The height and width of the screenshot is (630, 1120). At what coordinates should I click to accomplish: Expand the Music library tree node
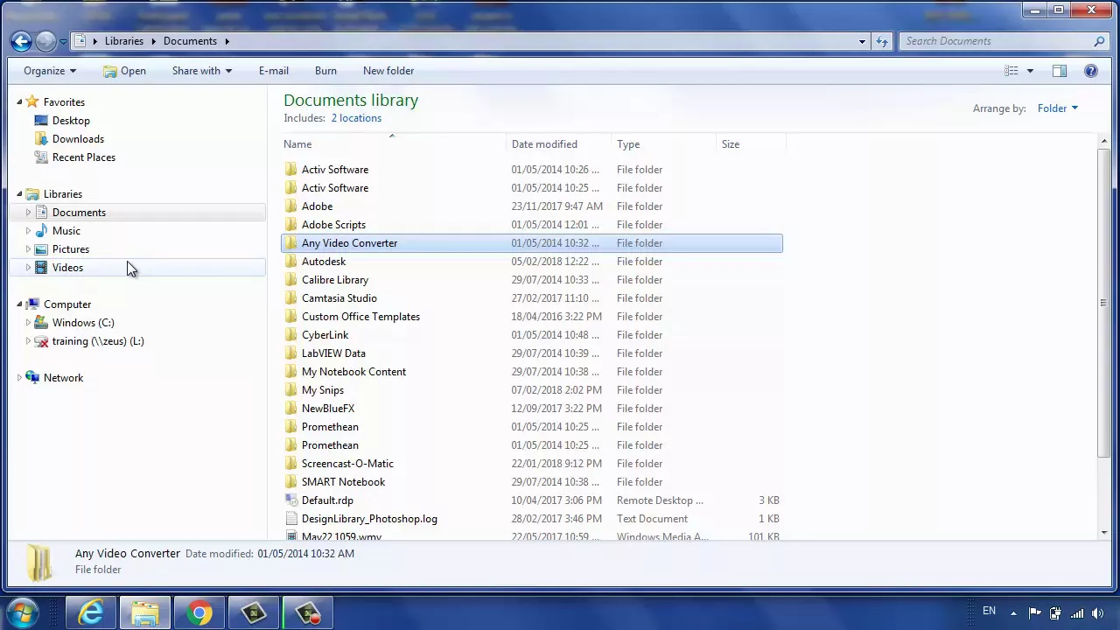point(28,231)
